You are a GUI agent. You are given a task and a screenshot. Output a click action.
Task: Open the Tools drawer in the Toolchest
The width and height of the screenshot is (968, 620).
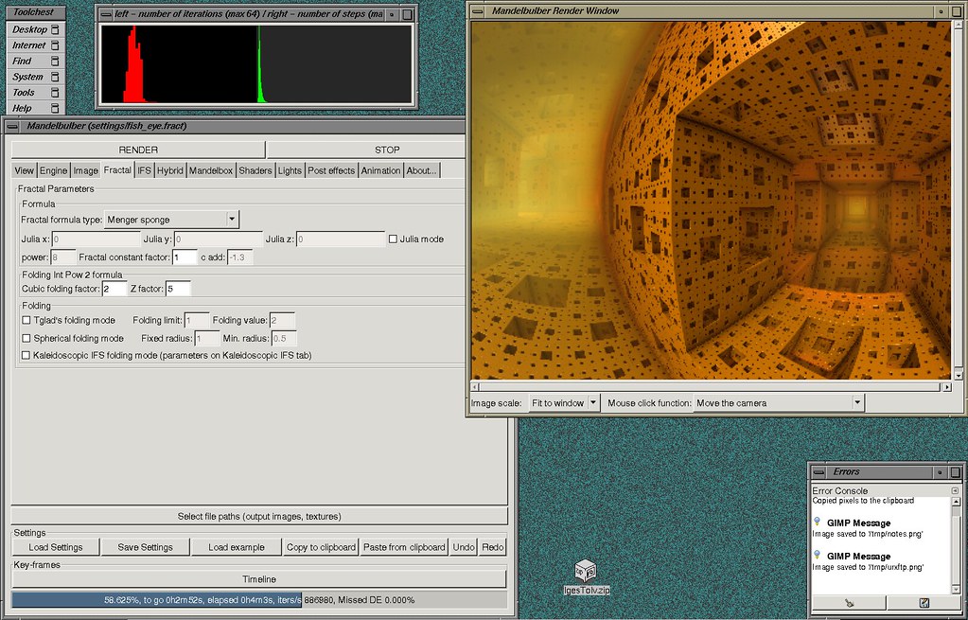(31, 92)
